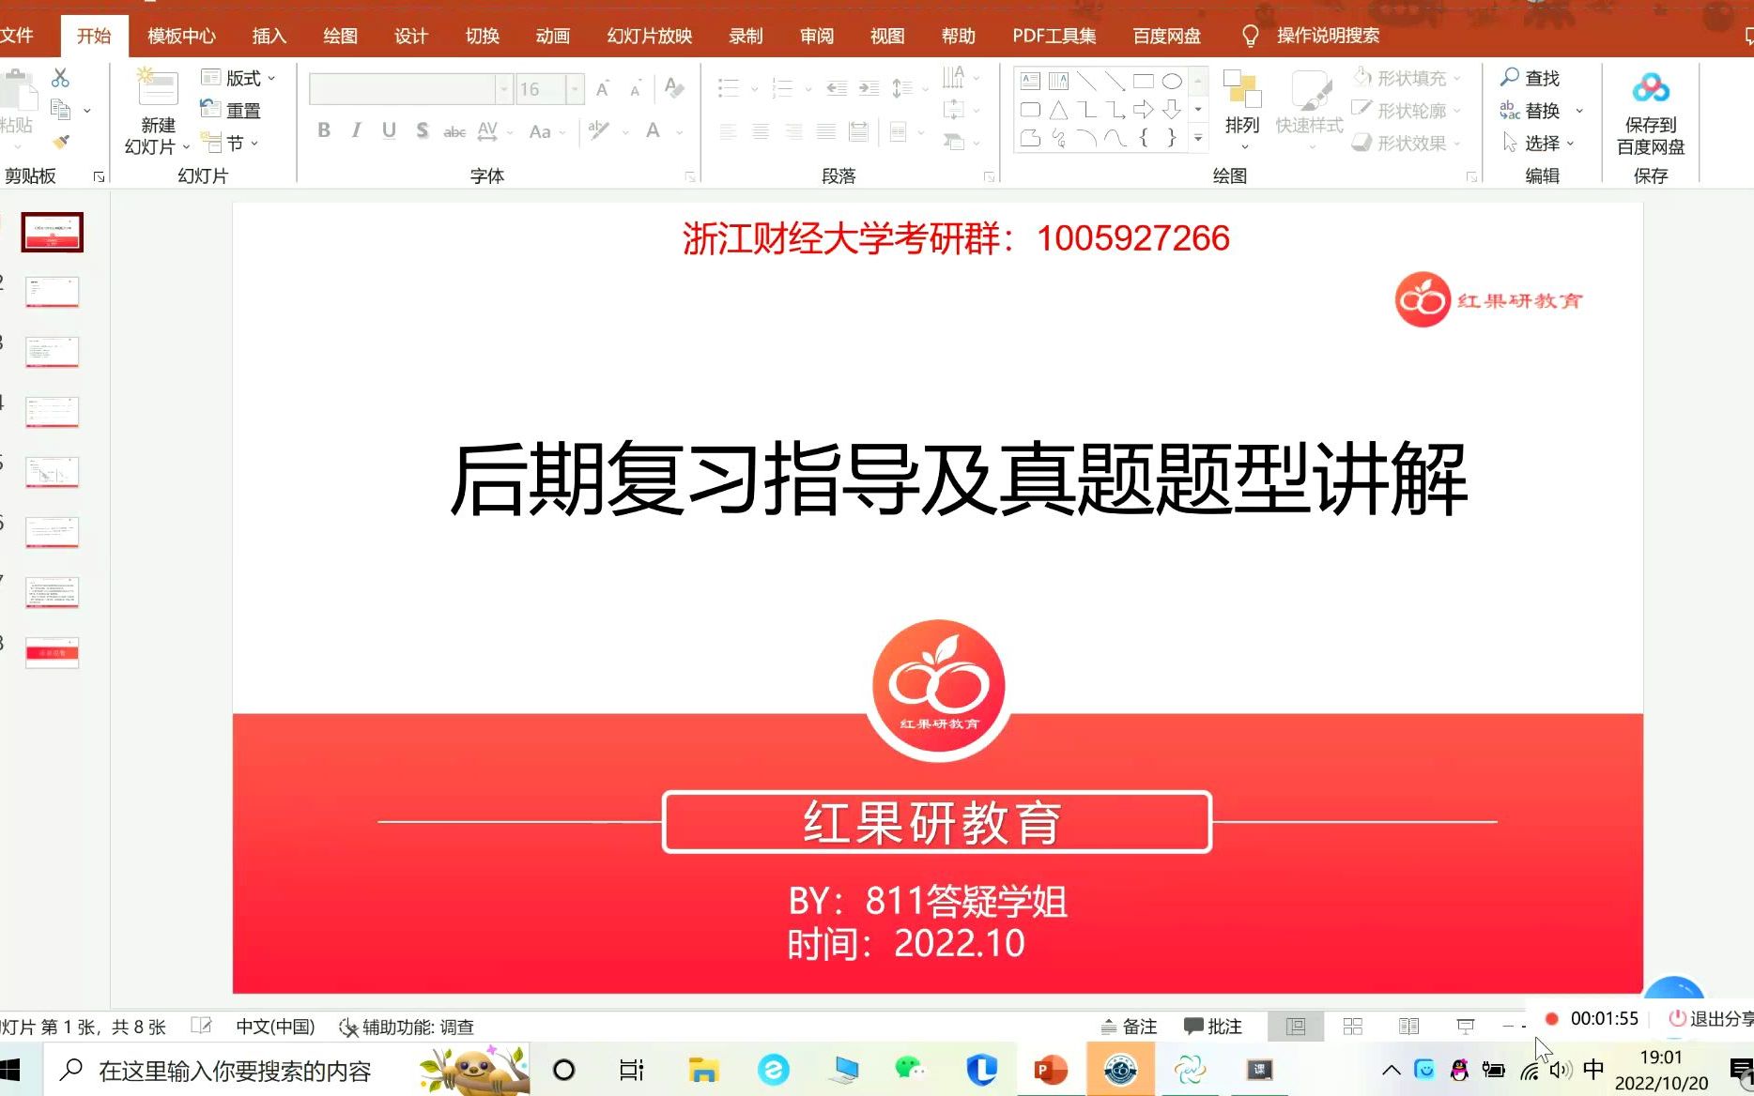Viewport: 1754px width, 1096px height.
Task: Open PDF工具集 tab
Action: tap(1054, 36)
